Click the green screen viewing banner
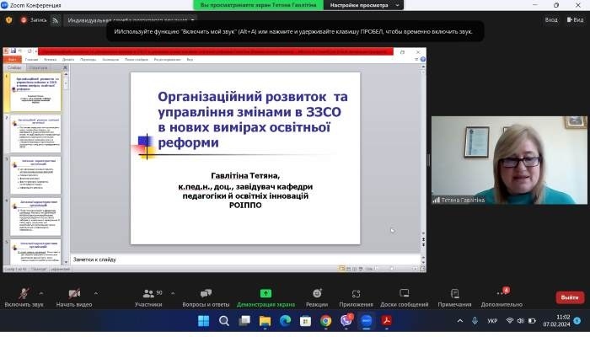Screen dimensions: 590x337 click(258, 5)
